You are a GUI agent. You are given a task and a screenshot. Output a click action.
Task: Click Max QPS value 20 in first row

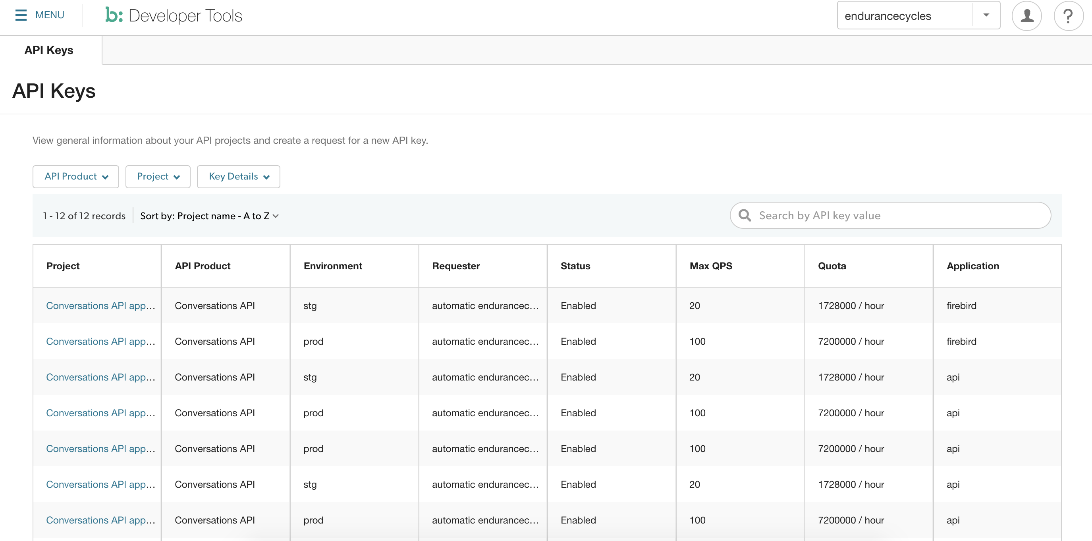click(695, 306)
